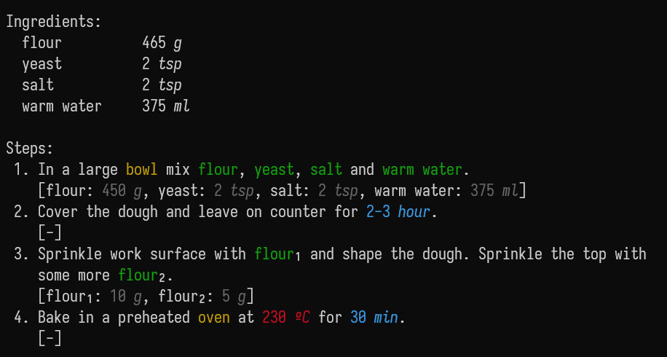Click the empty [-] bracket under step 4
The image size is (667, 357).
pos(50,339)
